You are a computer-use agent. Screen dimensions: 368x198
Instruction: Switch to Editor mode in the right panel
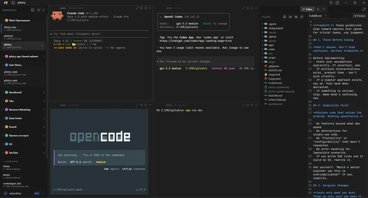pos(308,9)
